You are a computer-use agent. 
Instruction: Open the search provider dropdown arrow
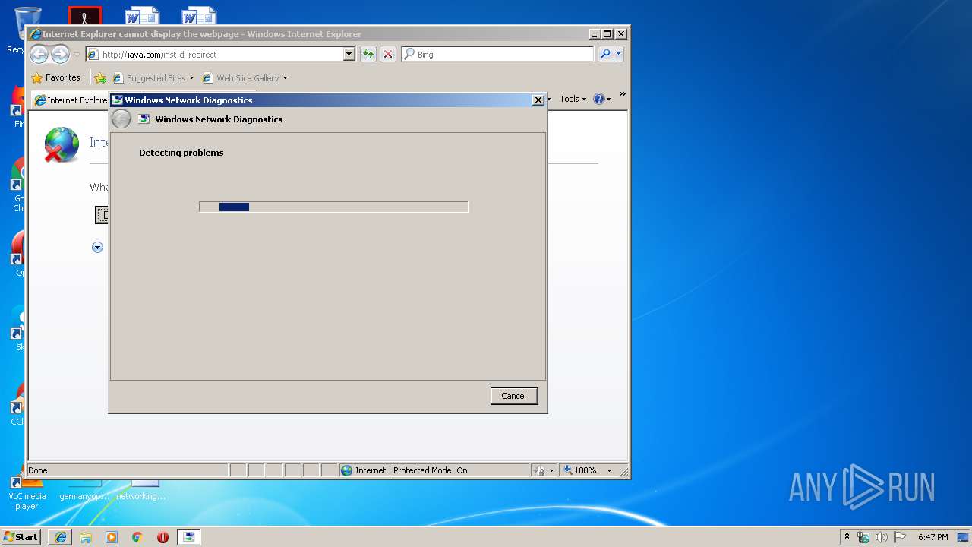(x=619, y=54)
